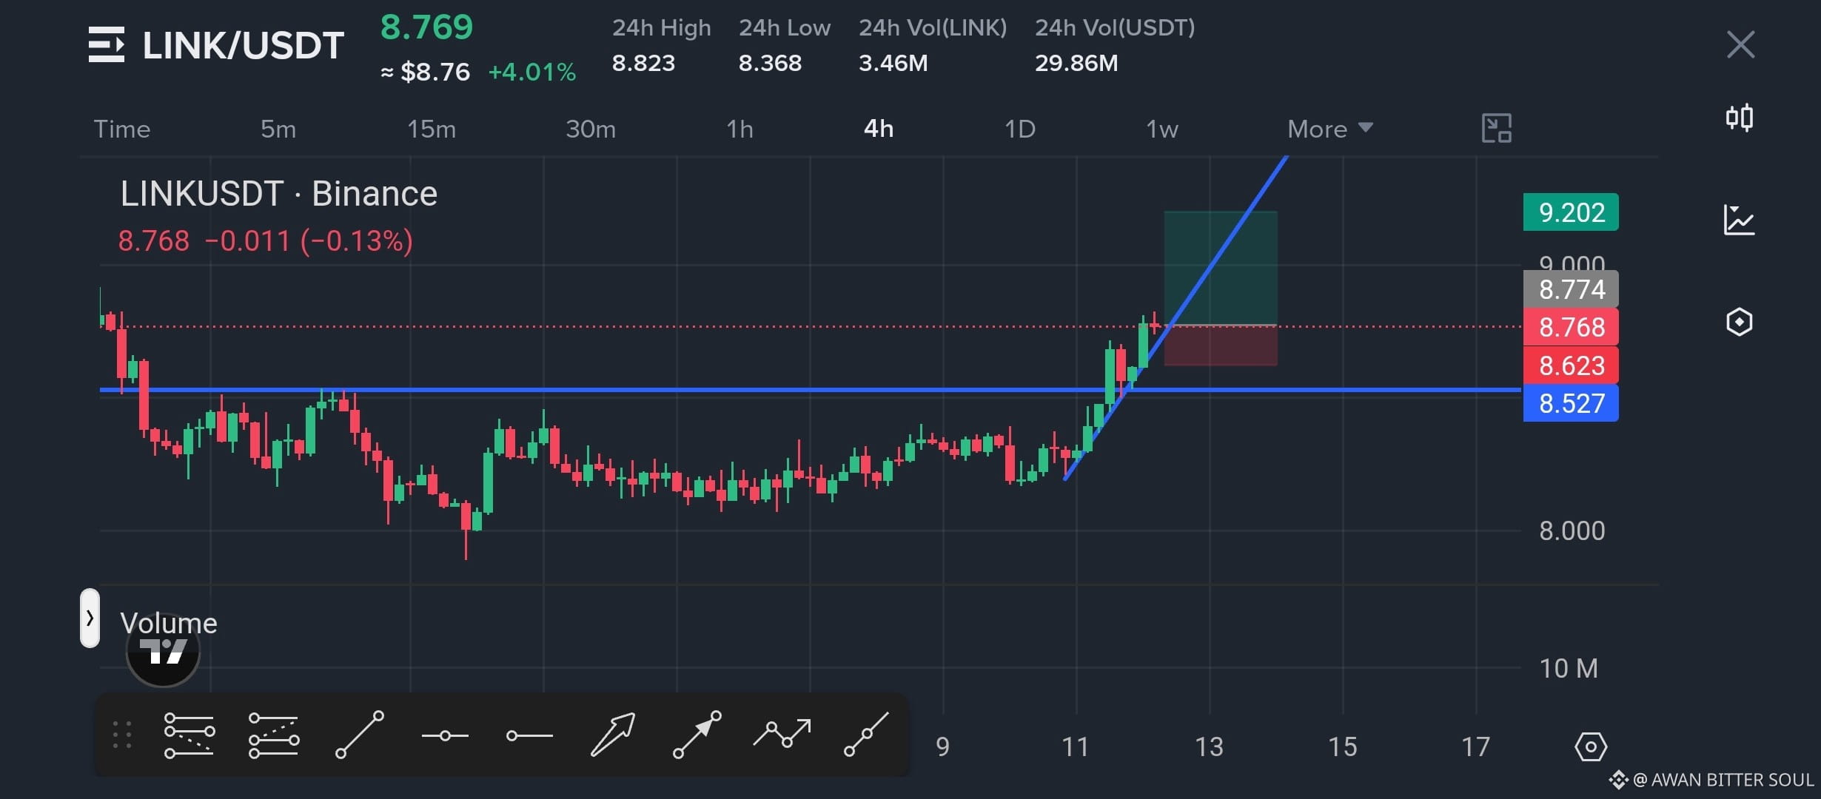Image resolution: width=1821 pixels, height=799 pixels.
Task: Select the green profit zone of the position
Action: click(1221, 268)
